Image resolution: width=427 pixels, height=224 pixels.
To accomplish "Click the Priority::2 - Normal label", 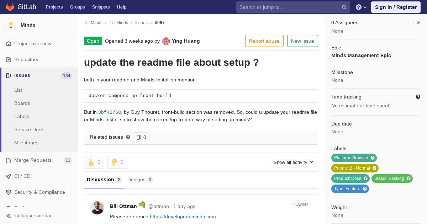I will pyautogui.click(x=352, y=168).
